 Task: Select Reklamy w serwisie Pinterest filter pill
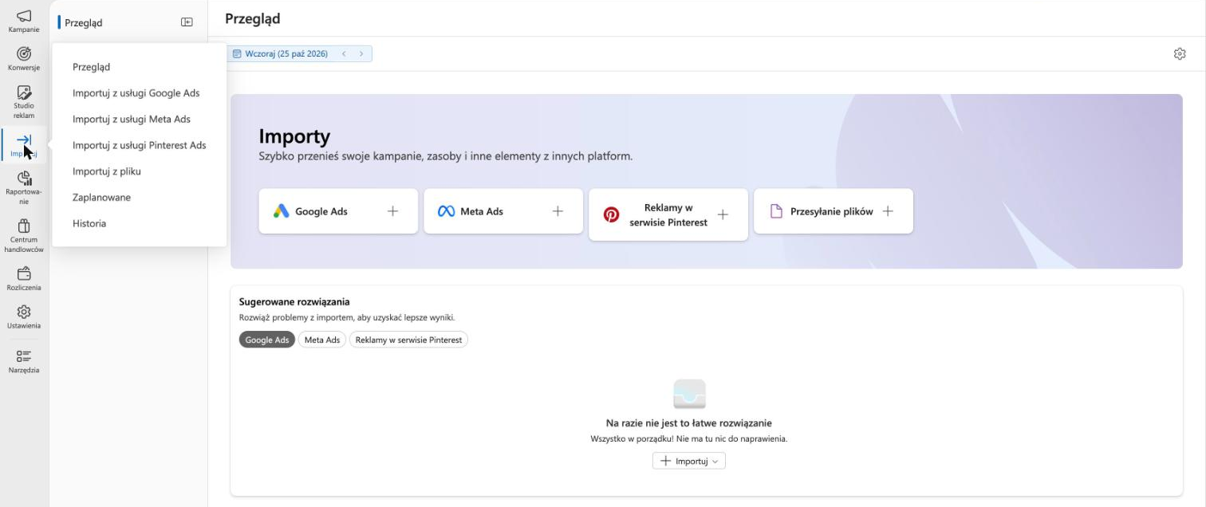[408, 340]
